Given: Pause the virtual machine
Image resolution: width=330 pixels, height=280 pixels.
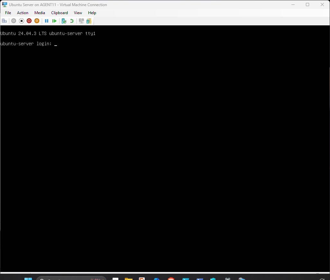Looking at the screenshot, I should [x=47, y=21].
